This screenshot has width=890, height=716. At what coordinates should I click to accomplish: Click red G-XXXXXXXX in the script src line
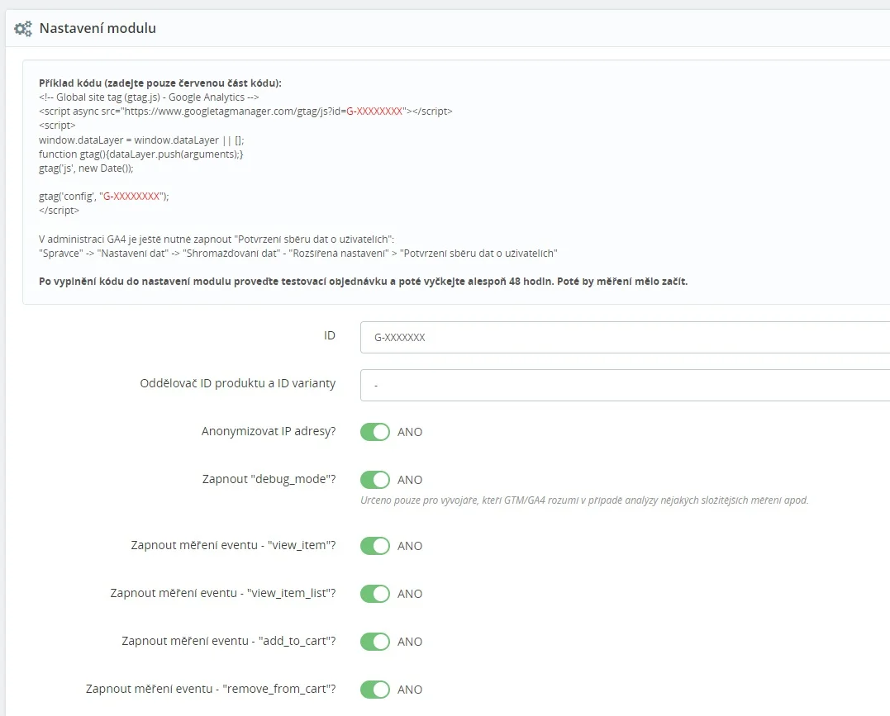[374, 111]
